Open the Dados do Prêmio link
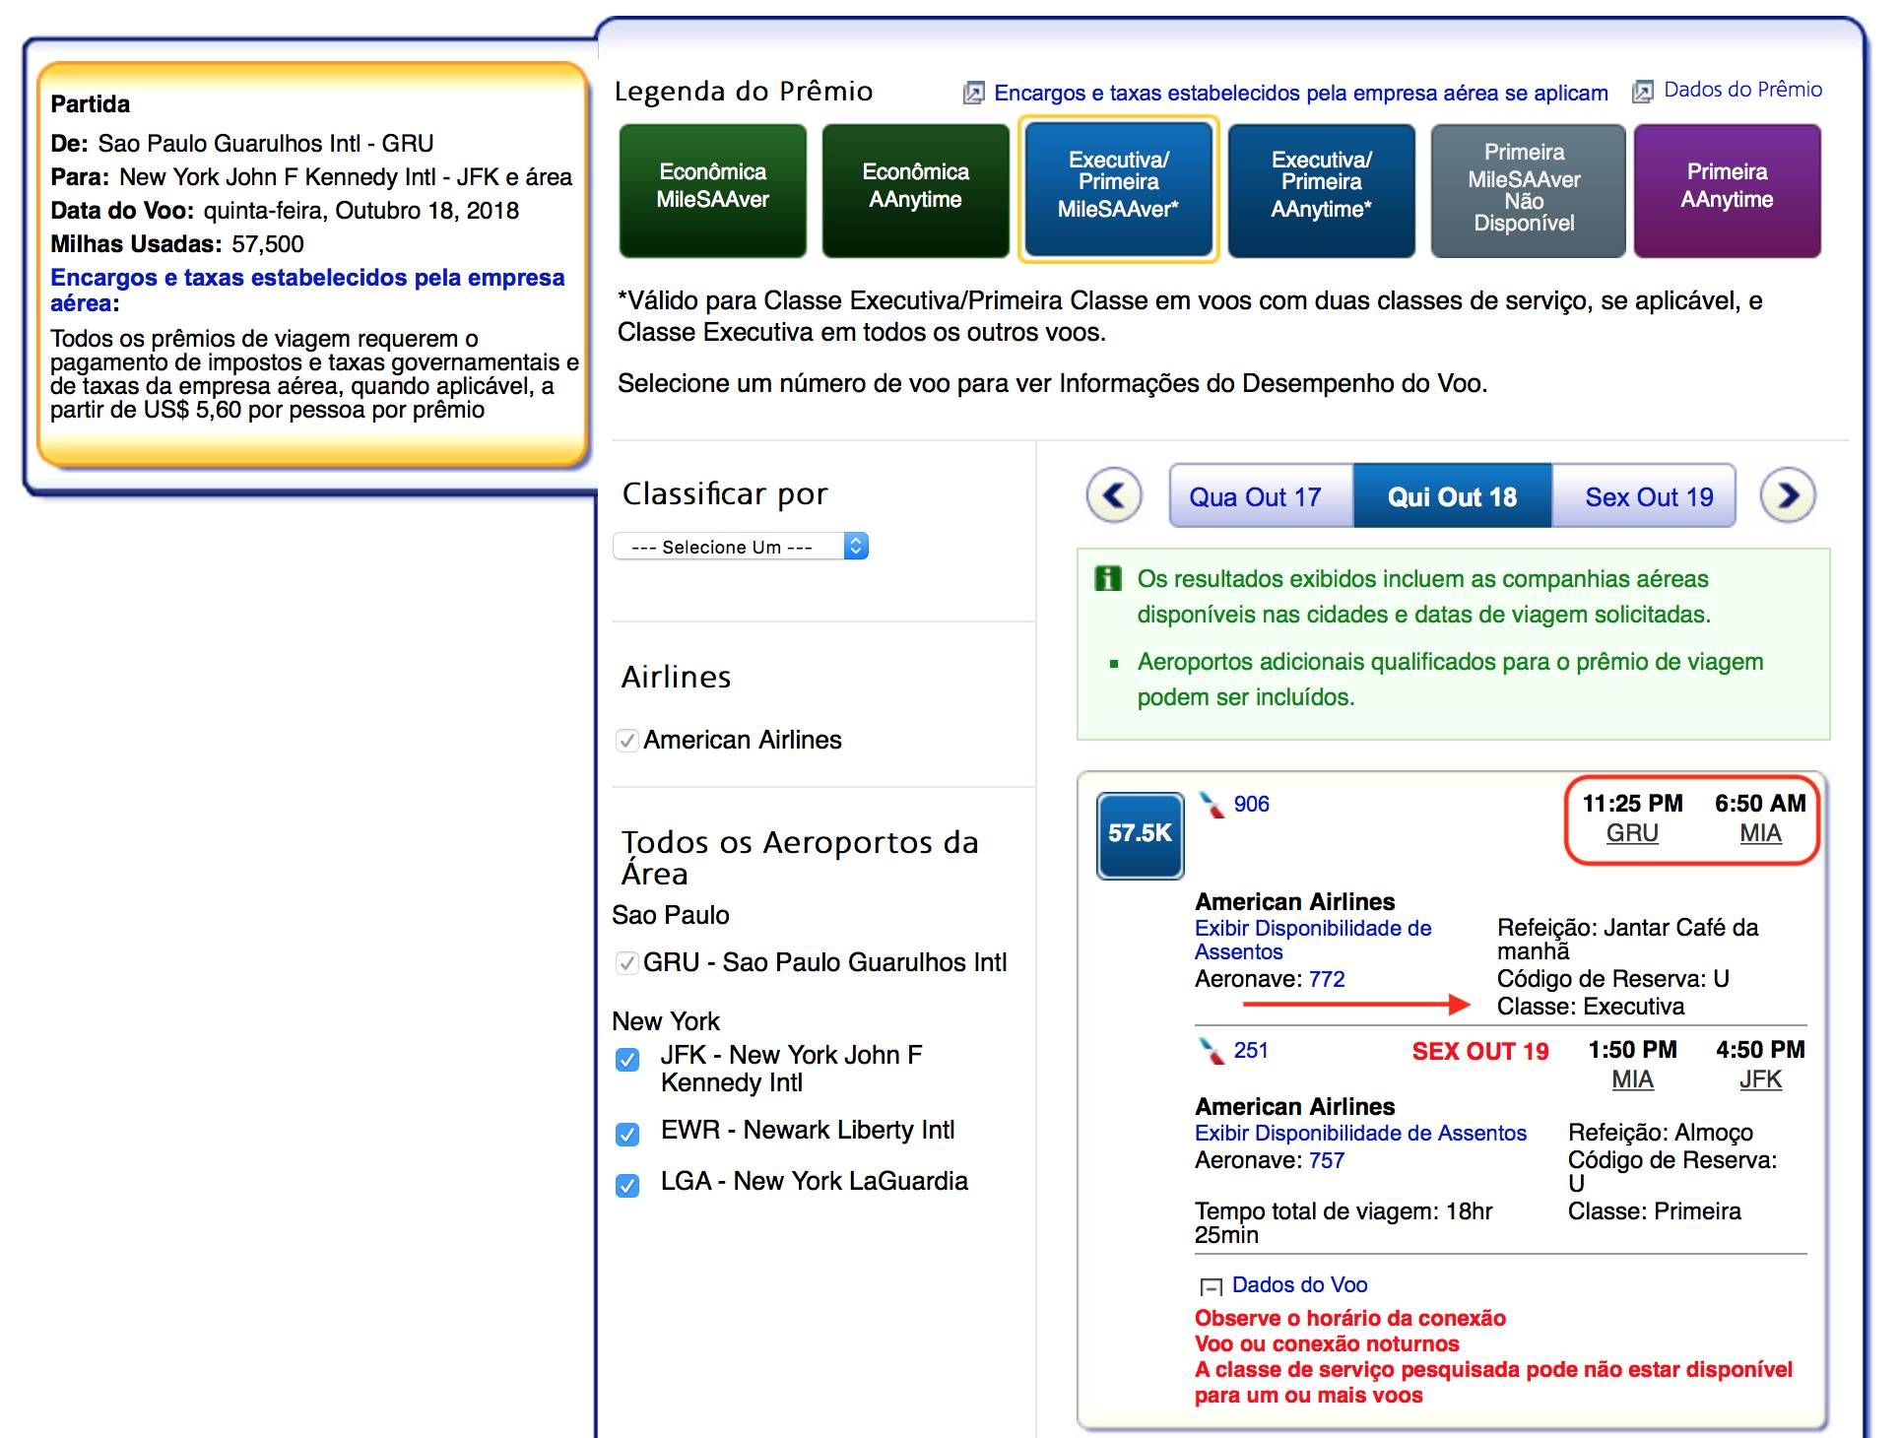This screenshot has height=1438, width=1901. click(1743, 90)
